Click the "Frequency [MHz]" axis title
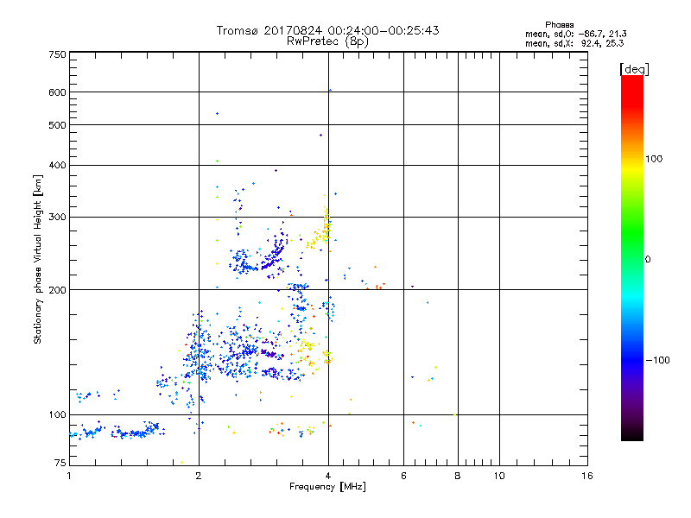This screenshot has height=518, width=691. [x=327, y=487]
